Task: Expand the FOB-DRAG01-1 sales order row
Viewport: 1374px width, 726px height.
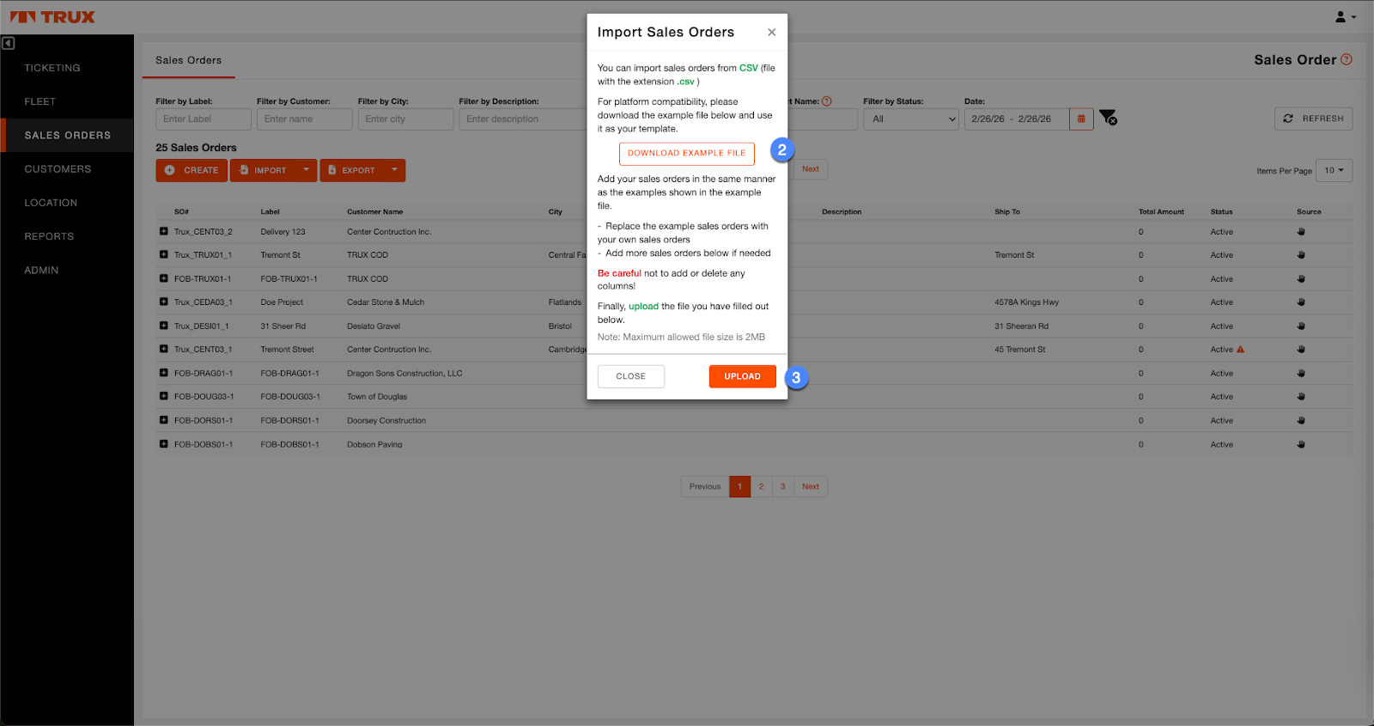Action: coord(163,373)
